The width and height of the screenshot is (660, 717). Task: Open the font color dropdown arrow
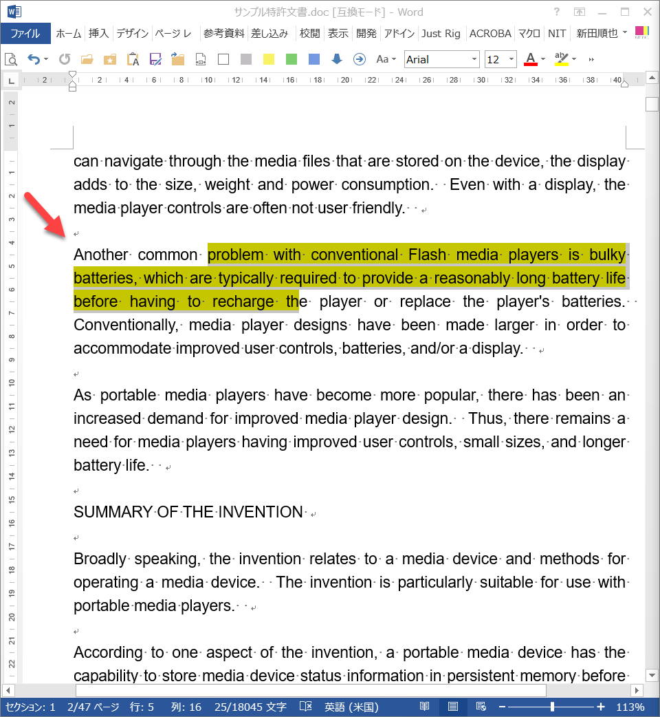(543, 60)
